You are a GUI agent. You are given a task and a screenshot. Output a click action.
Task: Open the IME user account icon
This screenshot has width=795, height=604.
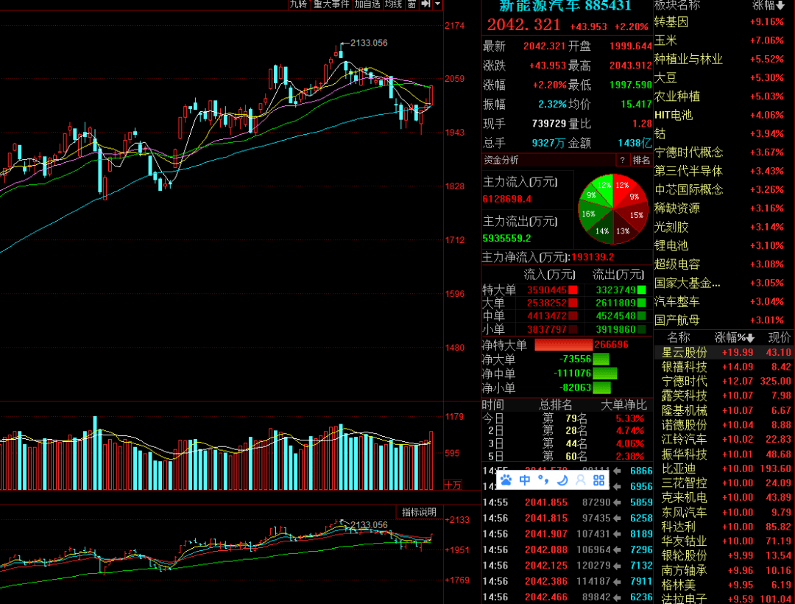click(x=580, y=480)
